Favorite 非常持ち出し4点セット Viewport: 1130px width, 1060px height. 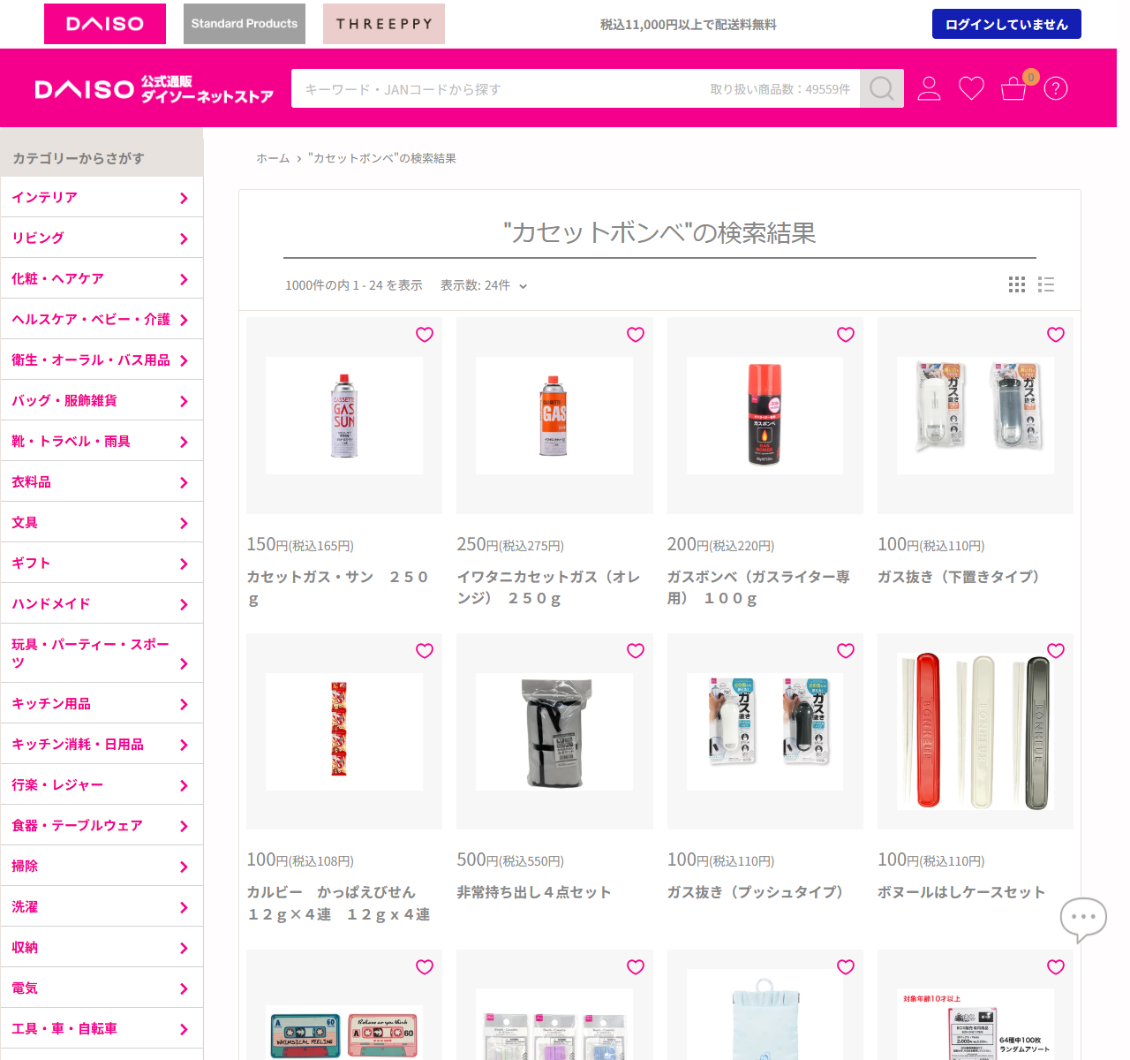pyautogui.click(x=636, y=651)
